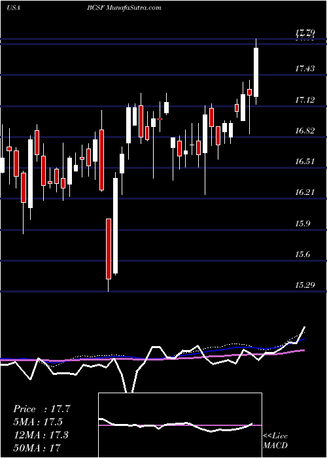Click the 12MA : 17.3 readout
The image size is (327, 458).
(x=41, y=435)
